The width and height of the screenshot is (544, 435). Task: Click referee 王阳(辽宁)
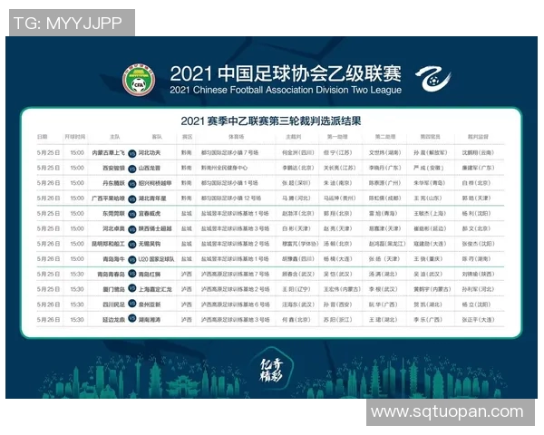(296, 289)
